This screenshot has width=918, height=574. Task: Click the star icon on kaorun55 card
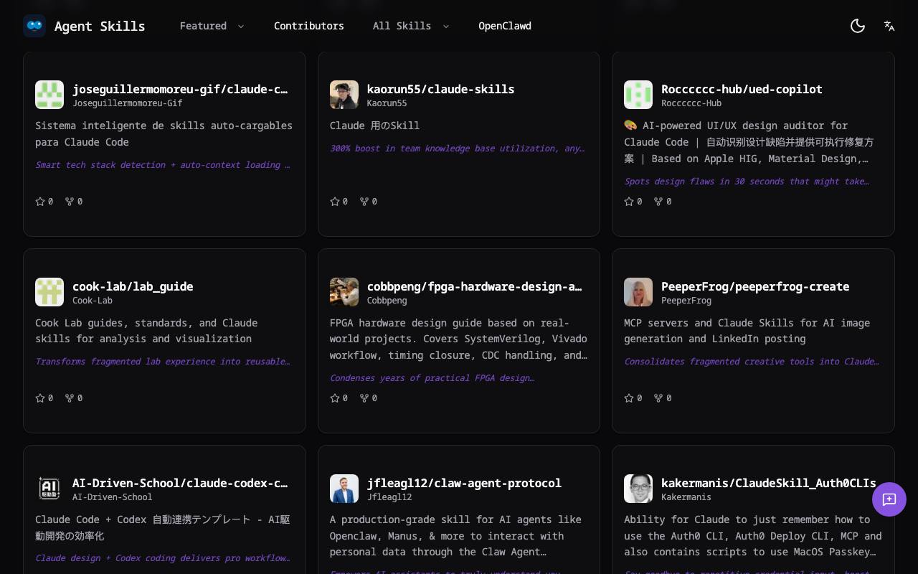335,202
